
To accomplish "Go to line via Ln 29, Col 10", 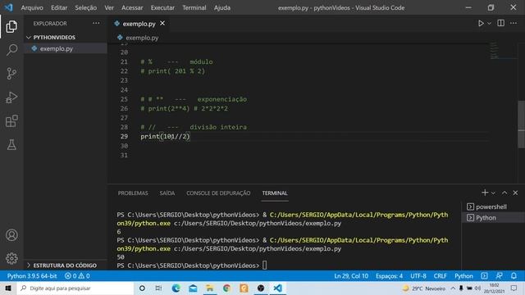I will pyautogui.click(x=351, y=276).
